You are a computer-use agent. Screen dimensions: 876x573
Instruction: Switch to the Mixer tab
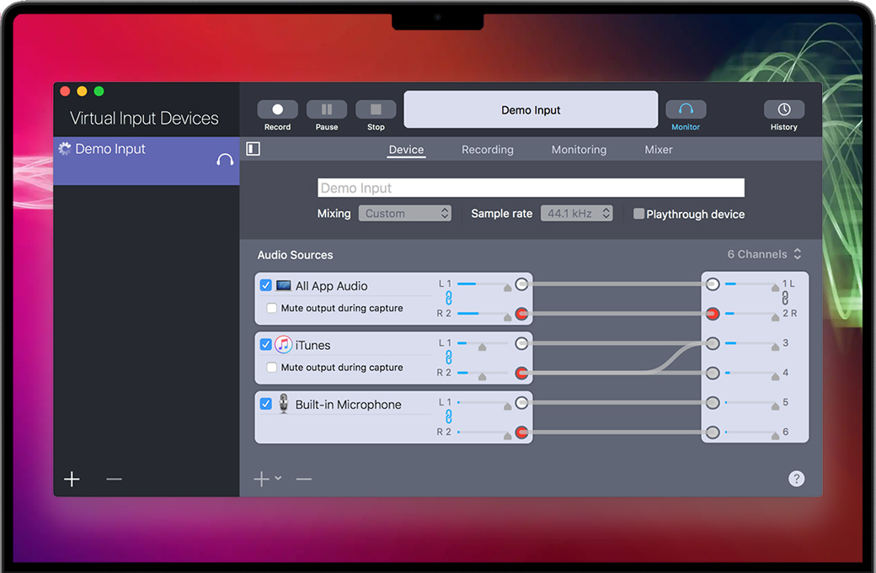click(658, 150)
